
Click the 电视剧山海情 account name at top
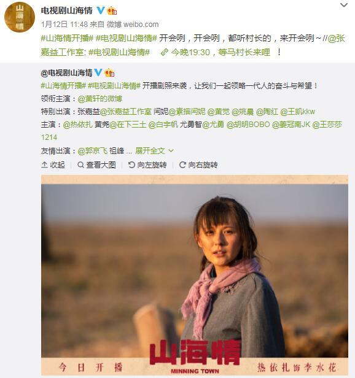pyautogui.click(x=66, y=10)
